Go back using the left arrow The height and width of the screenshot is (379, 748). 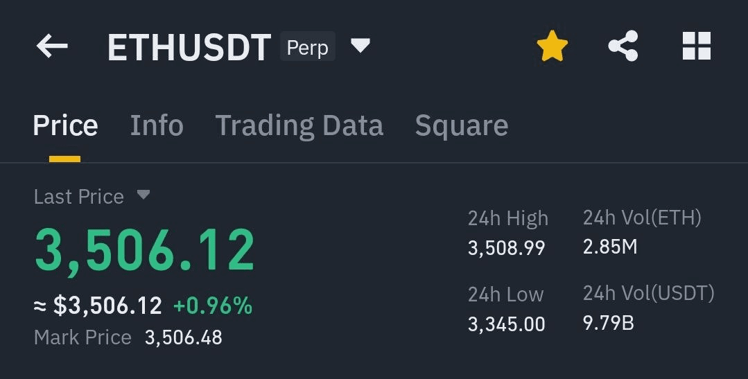tap(52, 46)
